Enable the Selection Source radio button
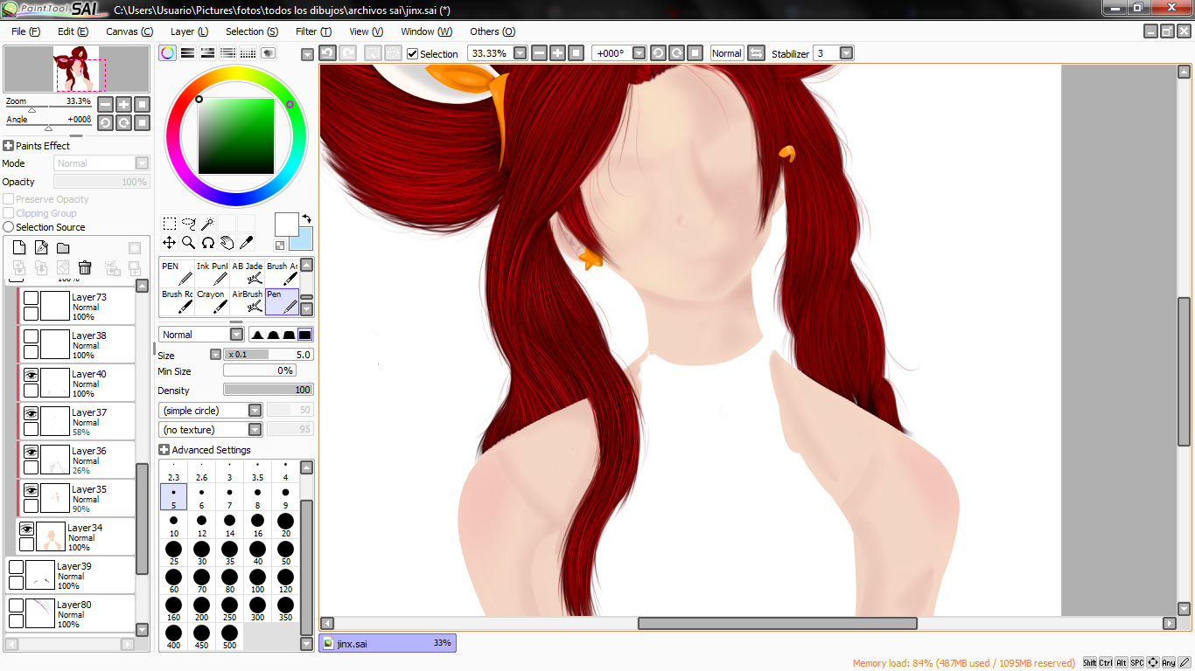1195x671 pixels. pyautogui.click(x=9, y=227)
